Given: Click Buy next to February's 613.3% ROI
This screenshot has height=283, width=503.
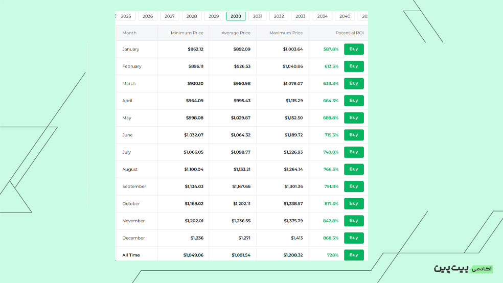Looking at the screenshot, I should (x=354, y=66).
